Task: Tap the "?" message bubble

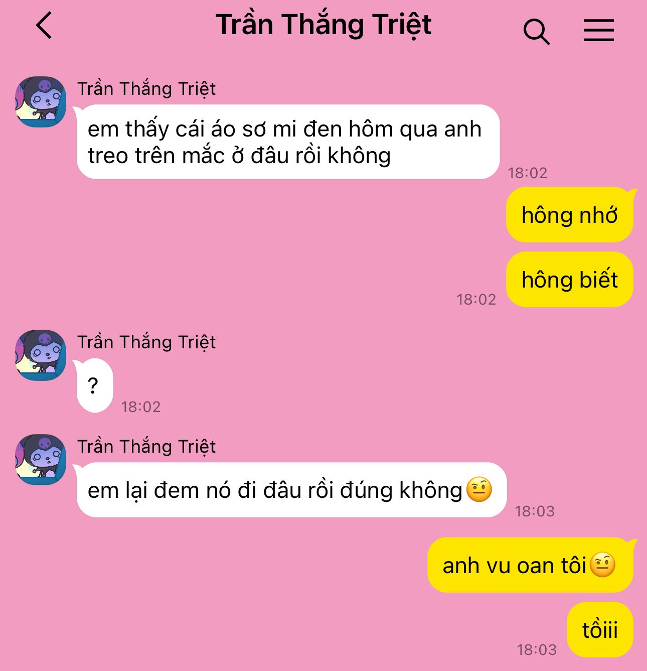Action: click(x=94, y=385)
